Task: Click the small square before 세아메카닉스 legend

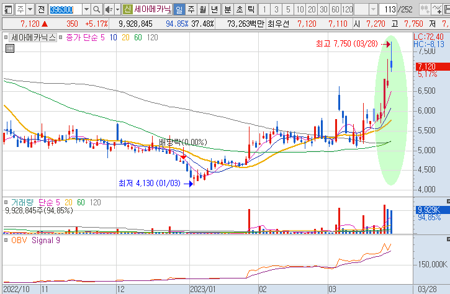Action: click(x=6, y=37)
